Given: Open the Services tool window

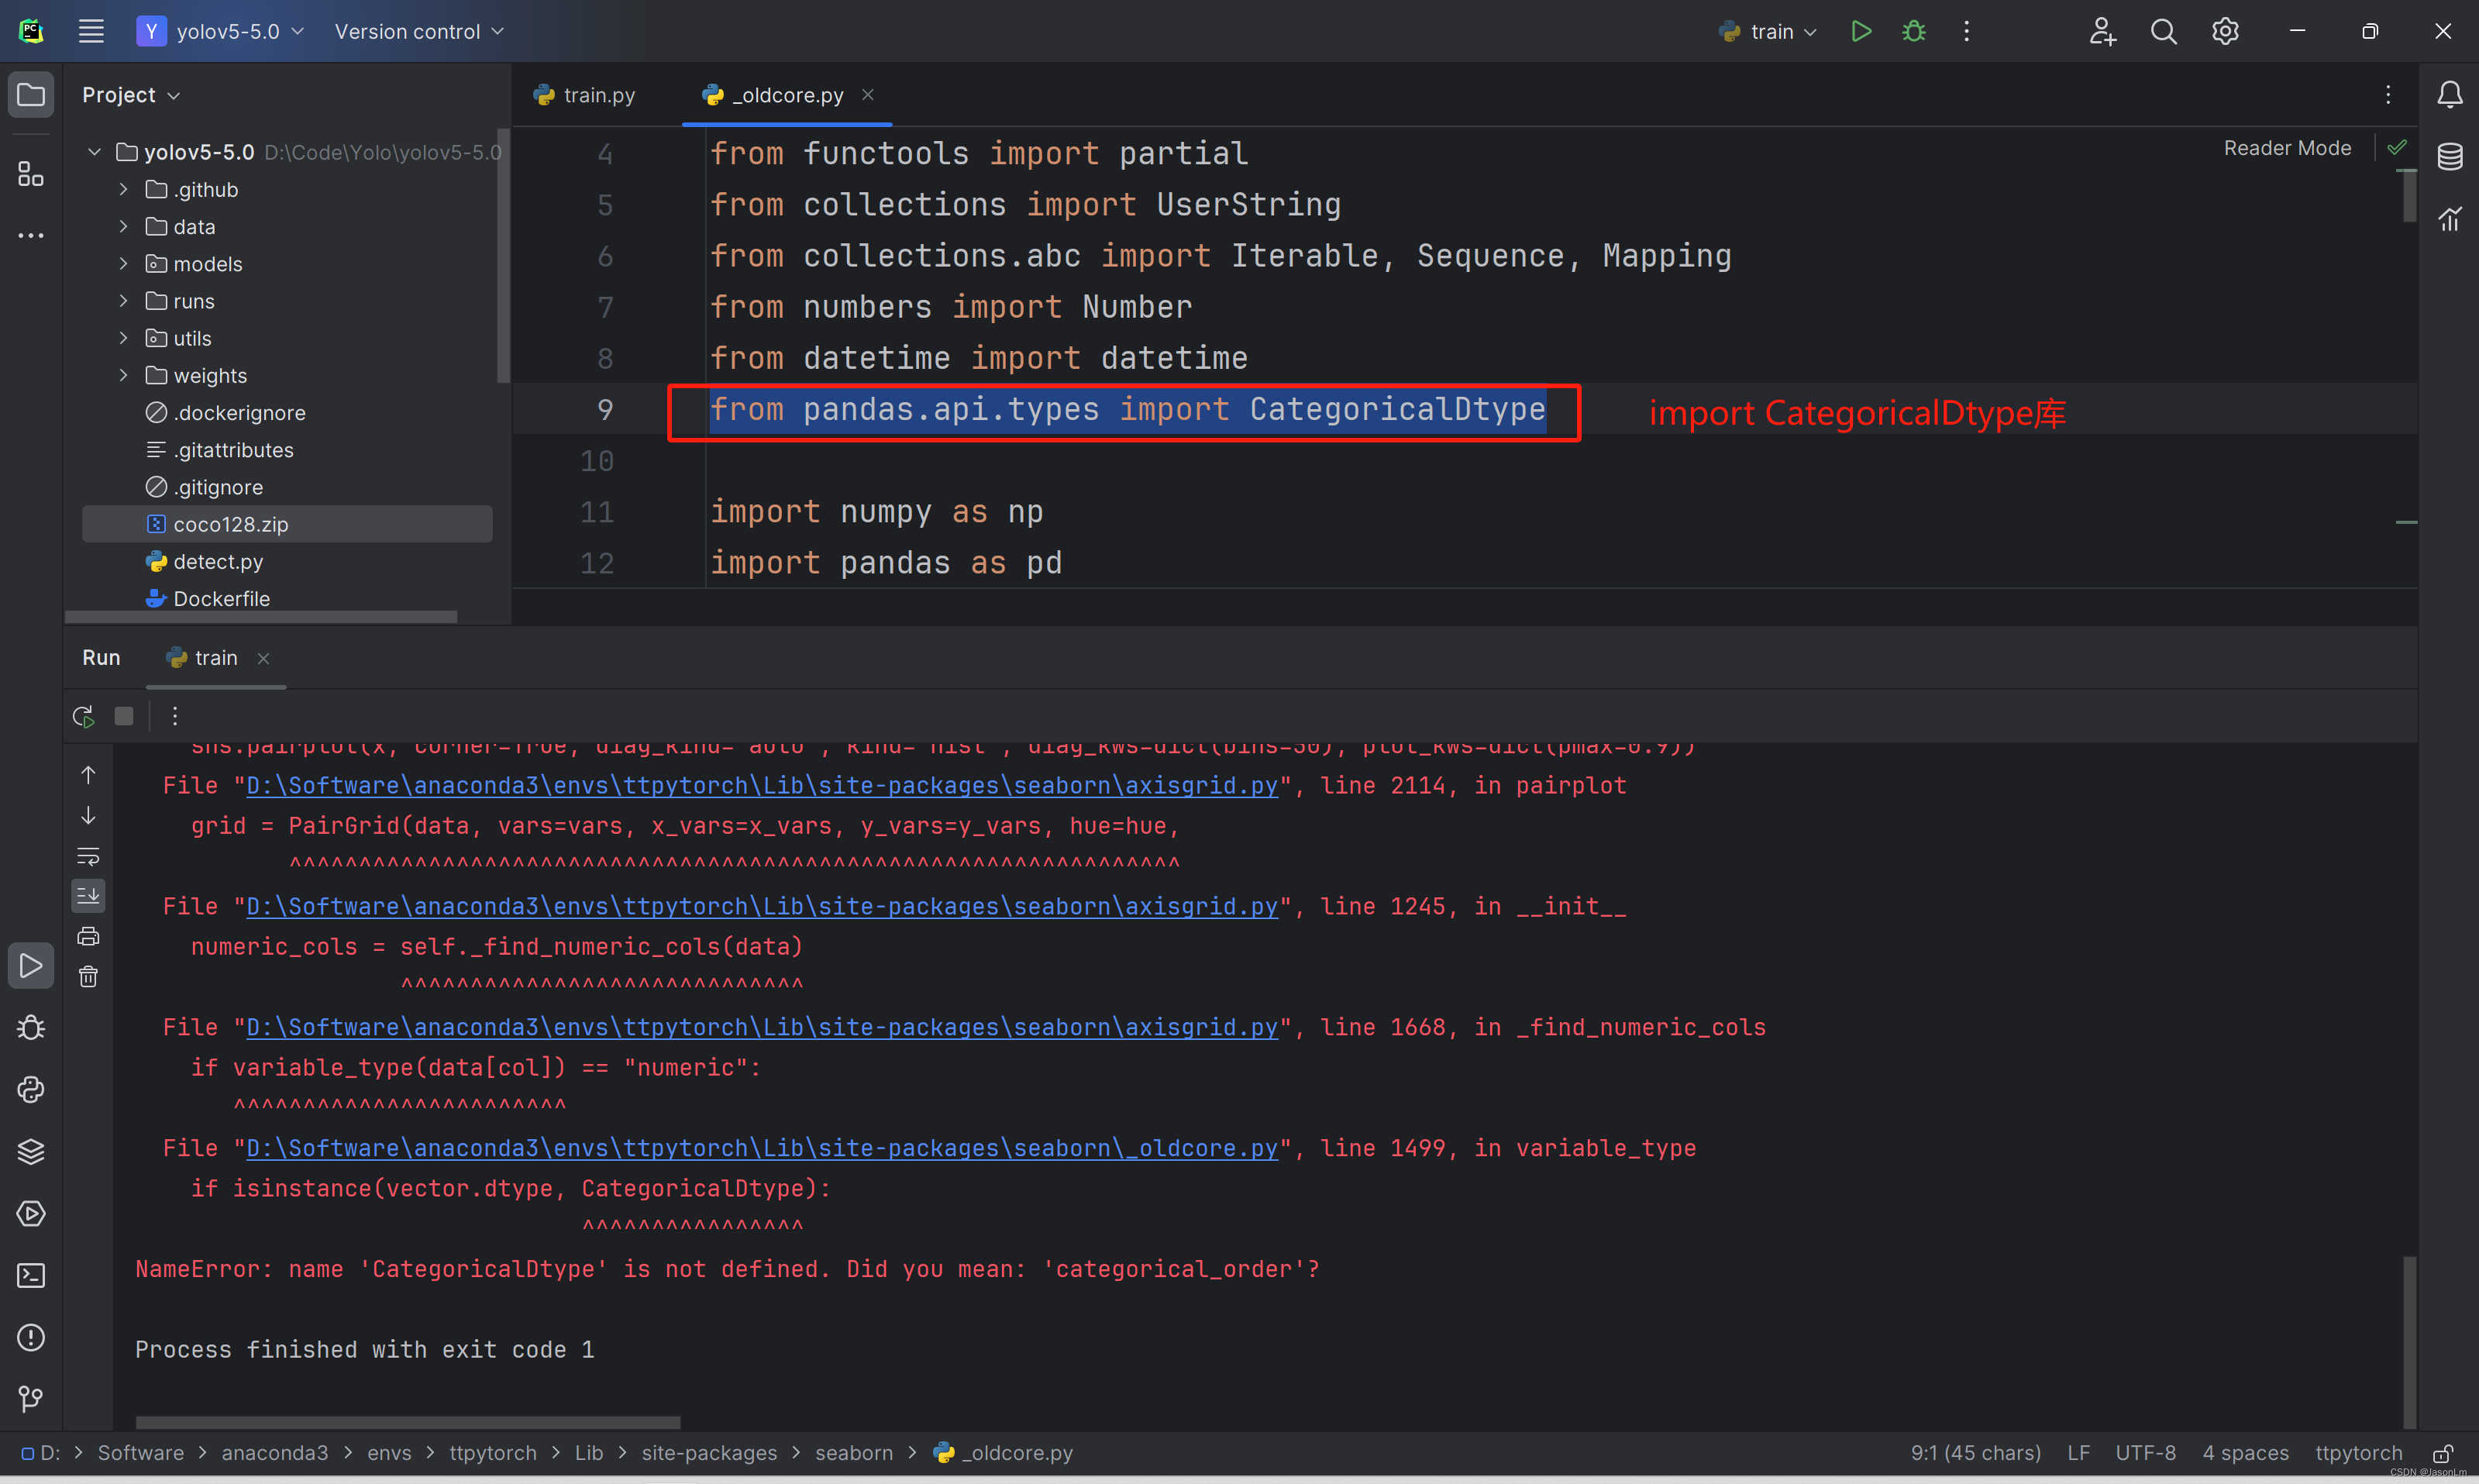Looking at the screenshot, I should coord(31,1214).
